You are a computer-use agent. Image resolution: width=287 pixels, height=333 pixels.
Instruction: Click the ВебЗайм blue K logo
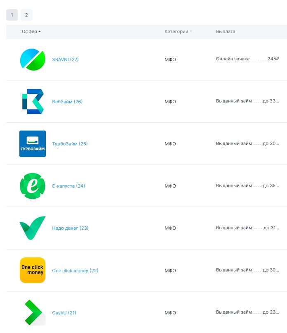coord(33,102)
